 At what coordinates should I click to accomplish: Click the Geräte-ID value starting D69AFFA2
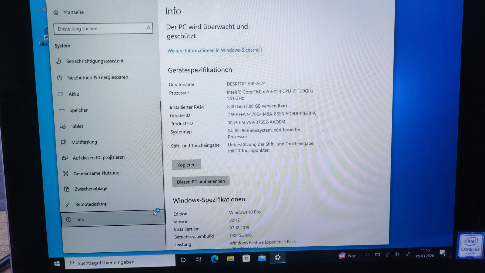pyautogui.click(x=272, y=114)
